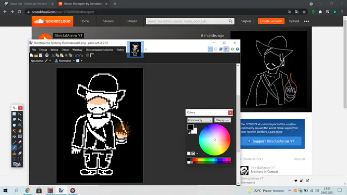Select the Paintbrush tool
347x195 pixels.
click(x=14, y=142)
